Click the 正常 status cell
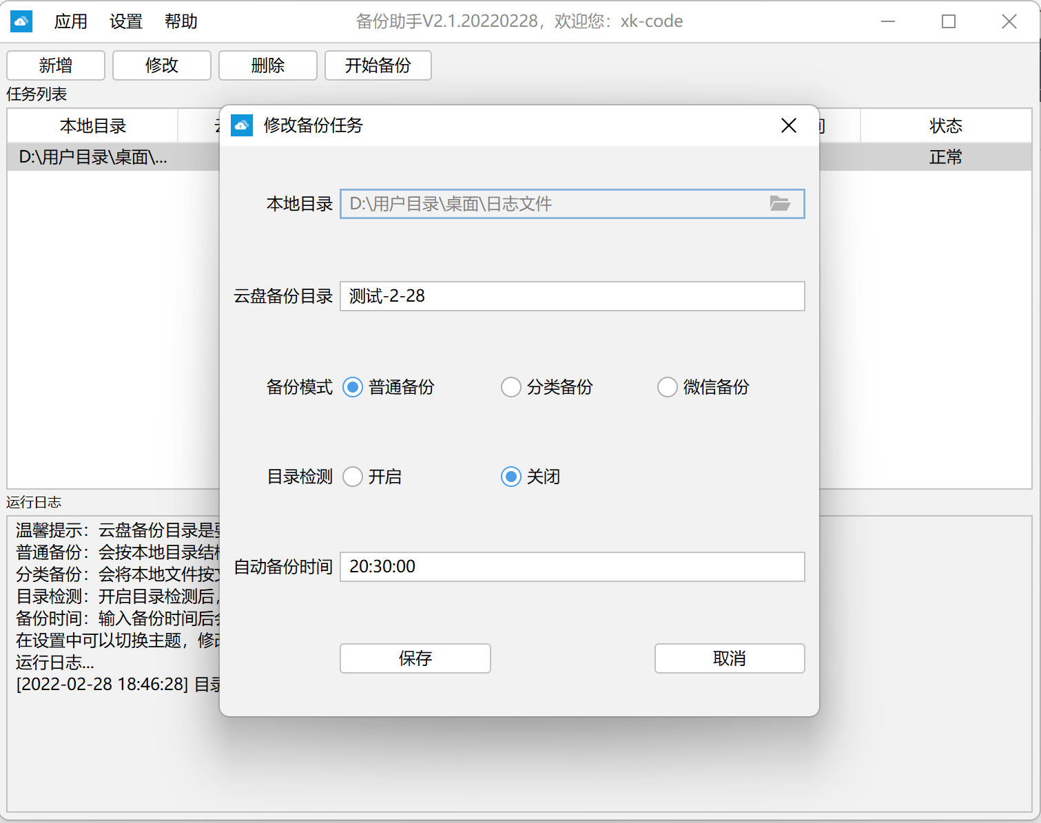The width and height of the screenshot is (1041, 823). pos(946,157)
